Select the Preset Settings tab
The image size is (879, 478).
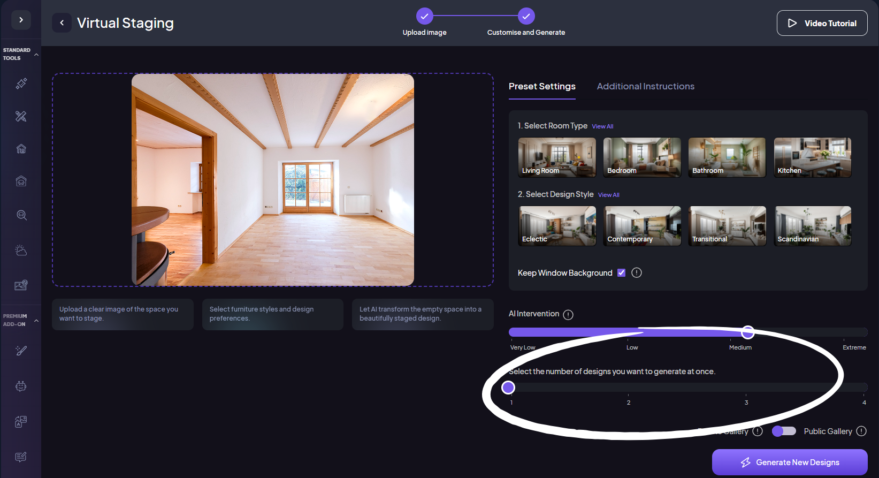coord(541,87)
